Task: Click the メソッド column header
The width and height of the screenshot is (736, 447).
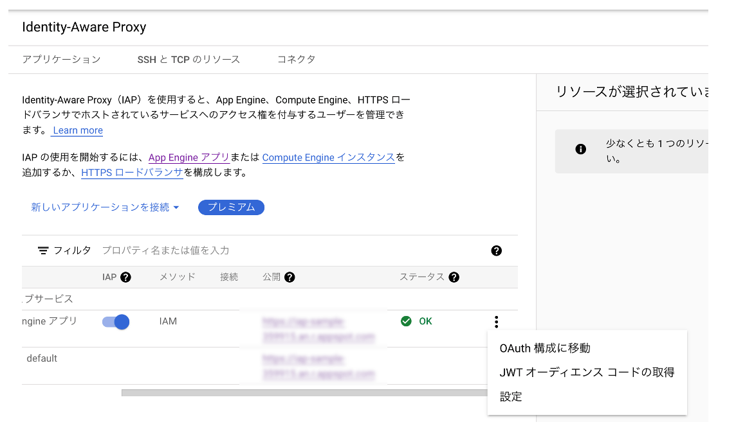Action: click(177, 277)
